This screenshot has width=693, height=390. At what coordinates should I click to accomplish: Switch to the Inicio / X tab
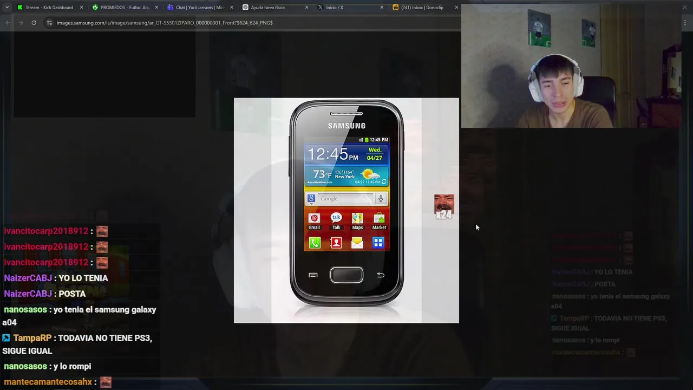pyautogui.click(x=350, y=8)
